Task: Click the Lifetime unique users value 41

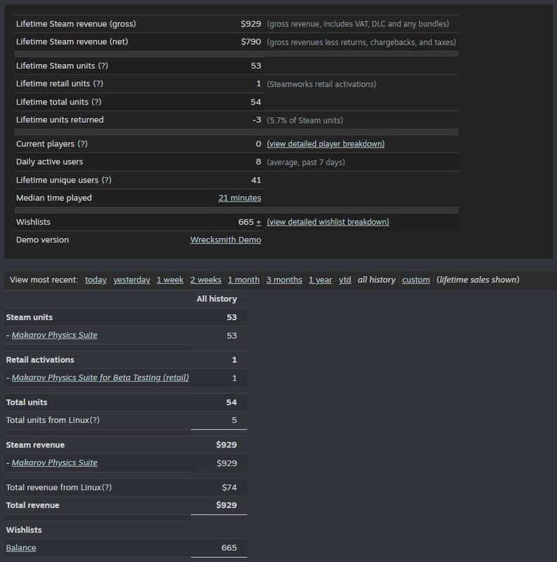Action: pyautogui.click(x=256, y=181)
